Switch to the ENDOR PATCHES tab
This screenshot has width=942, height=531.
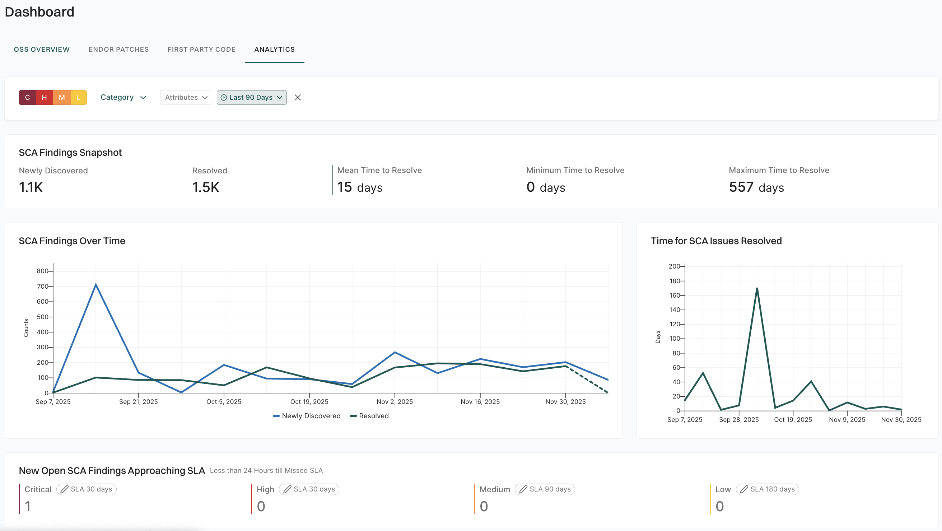118,50
